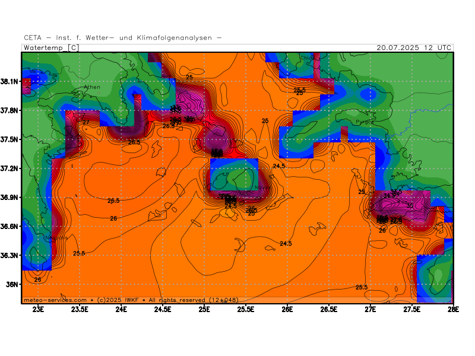Click the 26 contour label near 36N 23E

point(37,279)
